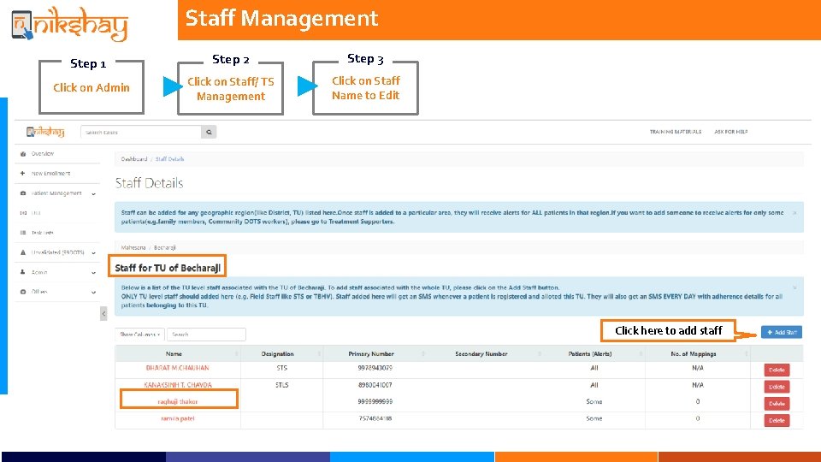The width and height of the screenshot is (821, 462).
Task: Open the Ask For Help link
Action: click(731, 132)
